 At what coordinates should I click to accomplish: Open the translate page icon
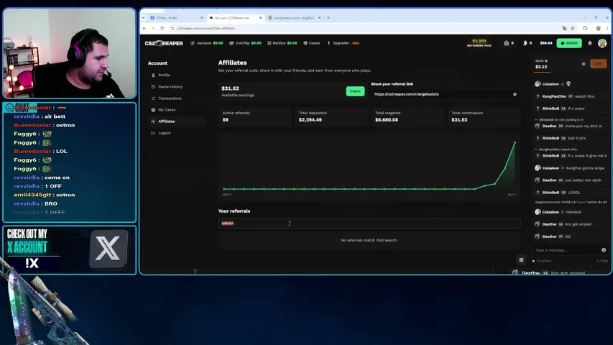564,28
